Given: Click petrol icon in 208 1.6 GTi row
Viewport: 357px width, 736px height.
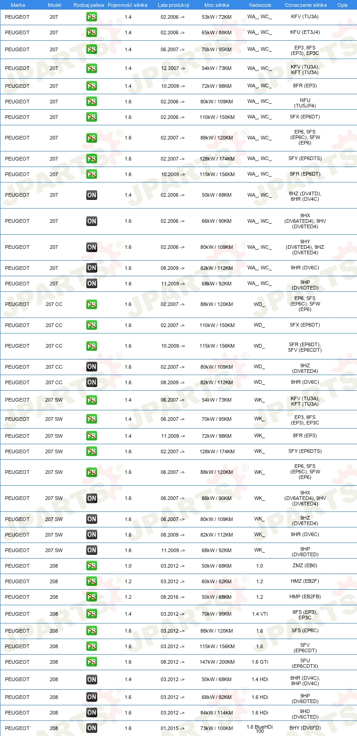Looking at the screenshot, I should tap(92, 662).
